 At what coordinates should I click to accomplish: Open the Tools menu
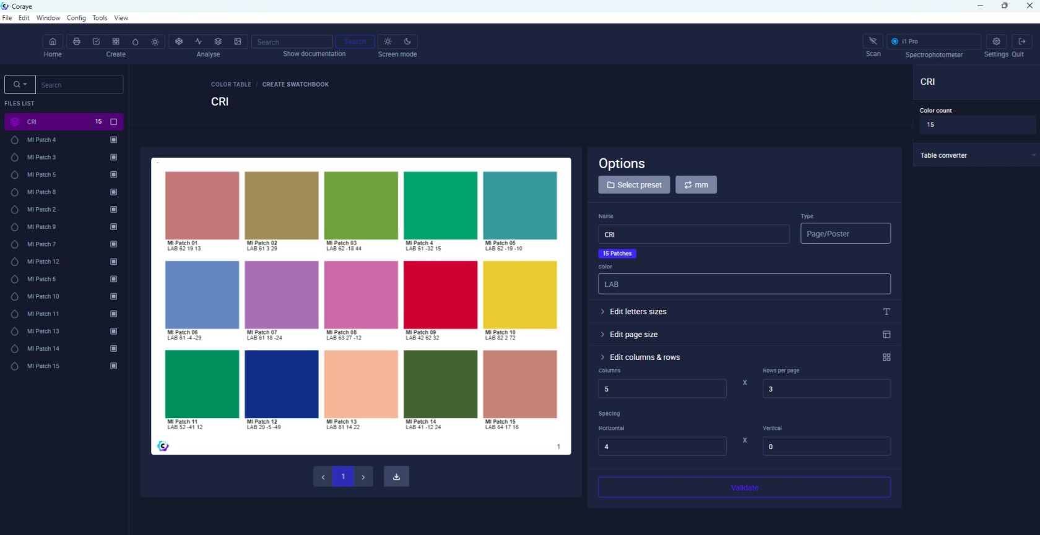tap(100, 18)
